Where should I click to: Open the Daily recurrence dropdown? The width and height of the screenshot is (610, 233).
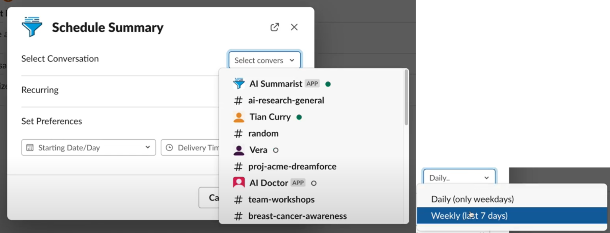(x=458, y=177)
